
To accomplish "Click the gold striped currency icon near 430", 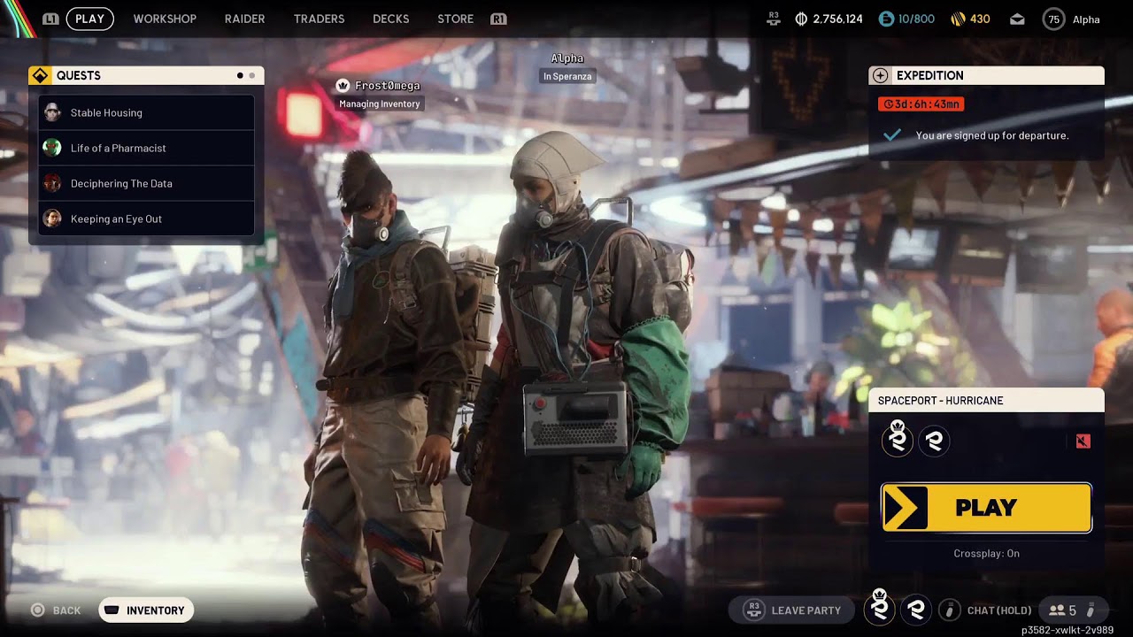I will pyautogui.click(x=958, y=19).
